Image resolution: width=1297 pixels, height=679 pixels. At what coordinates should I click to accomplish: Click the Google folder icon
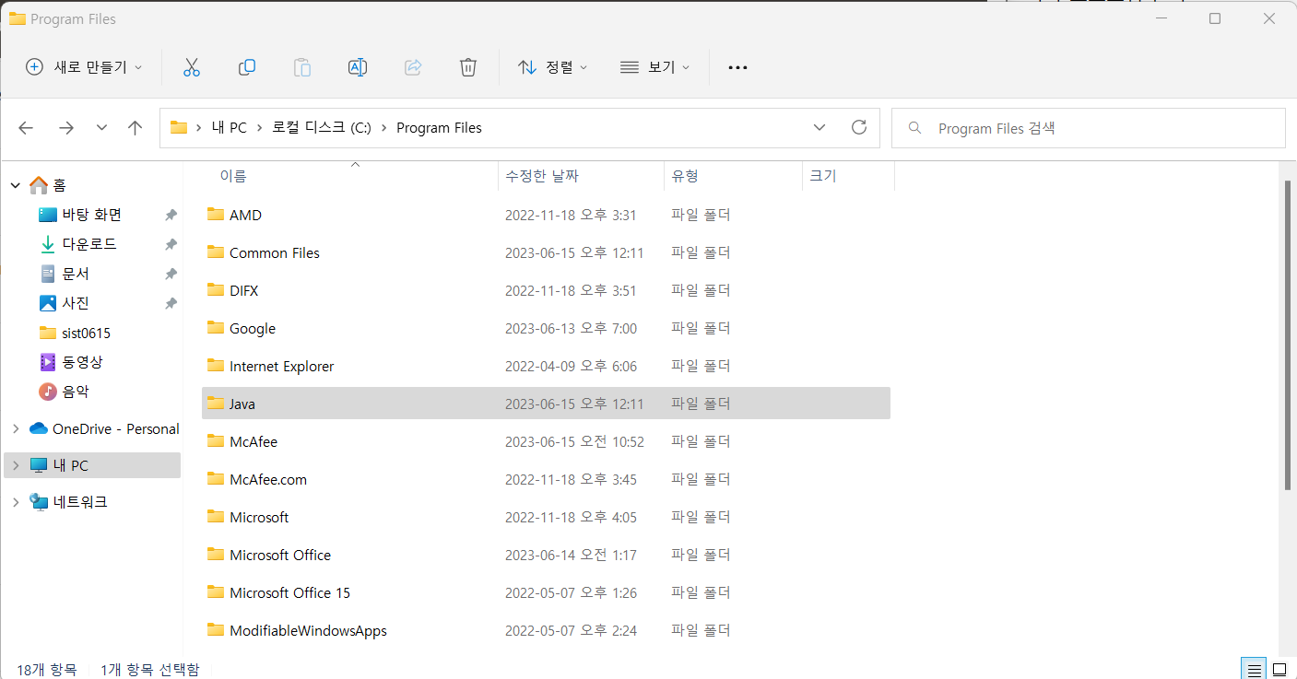pyautogui.click(x=216, y=328)
